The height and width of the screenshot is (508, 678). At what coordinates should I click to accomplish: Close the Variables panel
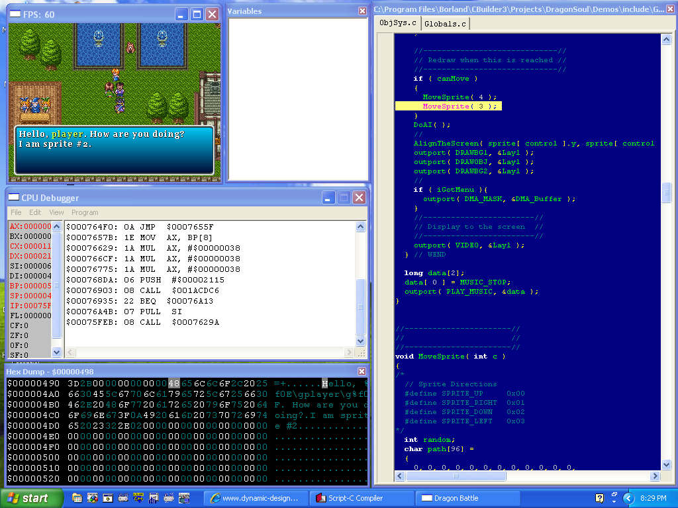(x=362, y=11)
